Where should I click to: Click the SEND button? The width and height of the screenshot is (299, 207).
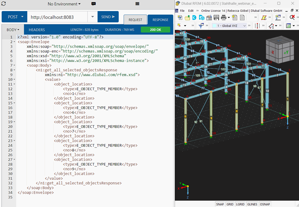108,17
